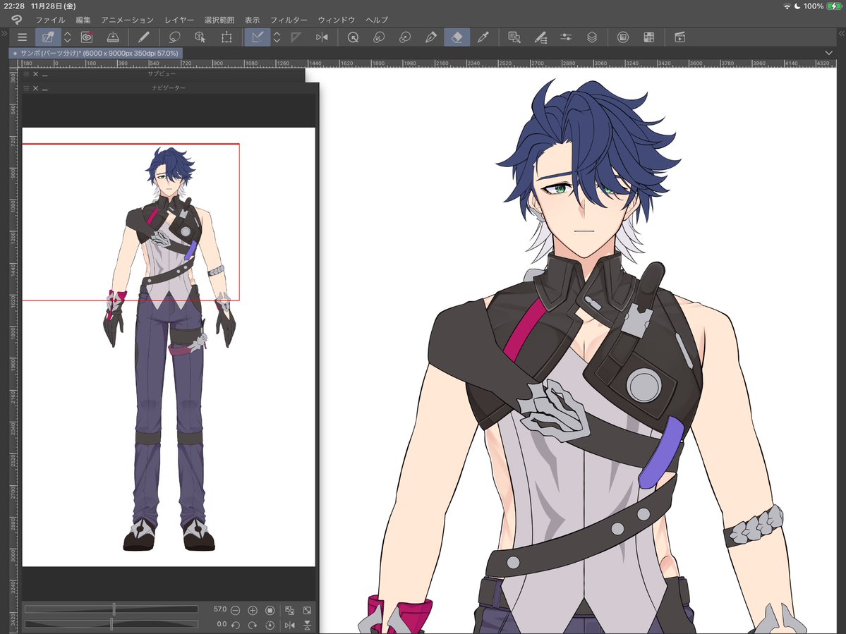
Task: Reset rotation in Navigator
Action: pos(270,626)
